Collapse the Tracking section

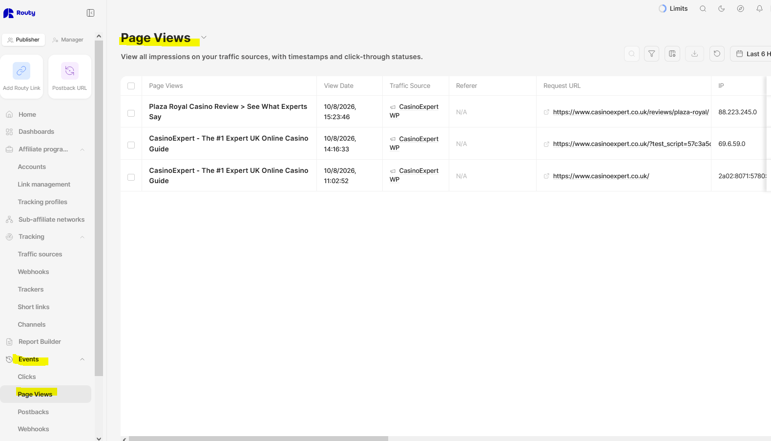tap(83, 237)
